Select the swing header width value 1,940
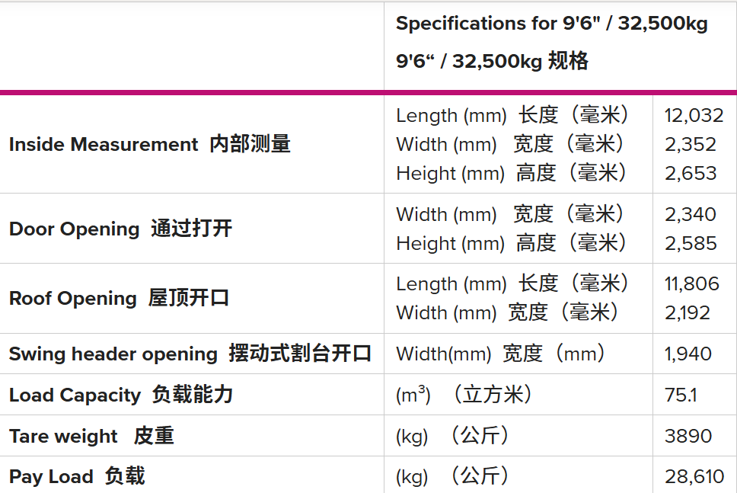Screen dimensions: 737x493 (x=688, y=354)
